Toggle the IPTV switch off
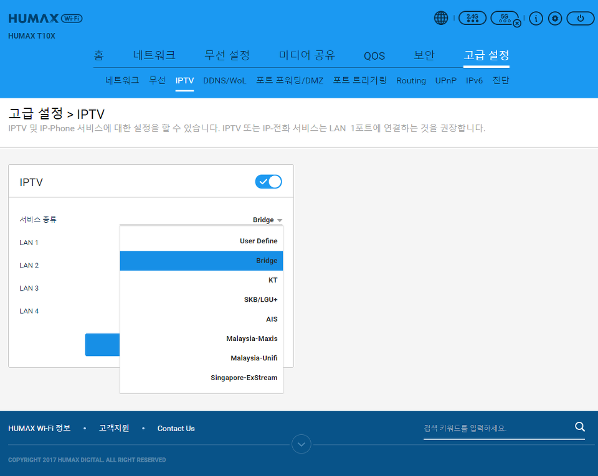 (268, 182)
